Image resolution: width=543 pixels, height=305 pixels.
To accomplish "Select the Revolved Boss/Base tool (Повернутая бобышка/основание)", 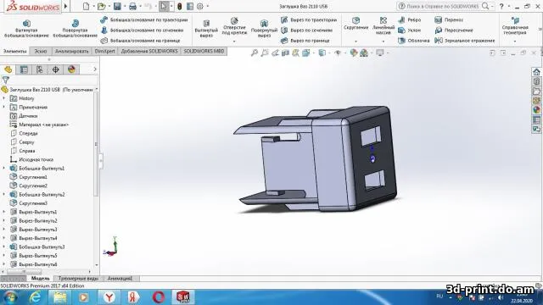I will pos(76,29).
